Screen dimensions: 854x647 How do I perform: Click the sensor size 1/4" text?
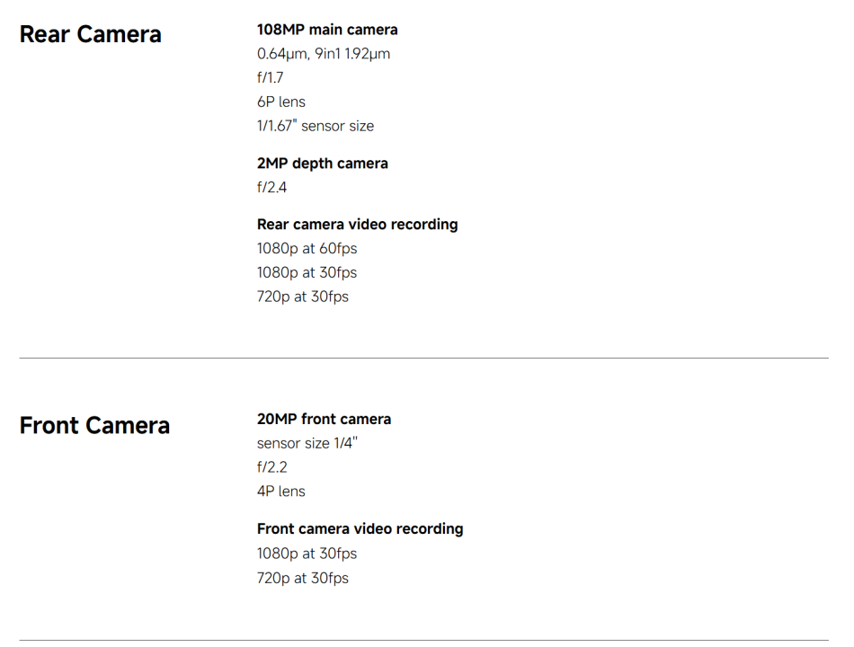coord(307,443)
